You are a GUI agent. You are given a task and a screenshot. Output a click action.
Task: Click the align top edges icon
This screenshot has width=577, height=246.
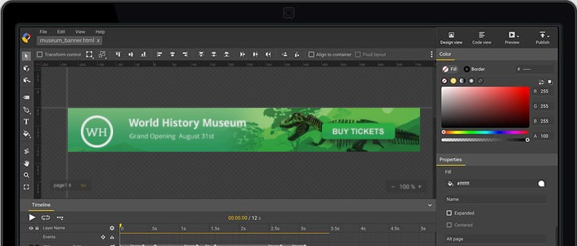(118, 55)
